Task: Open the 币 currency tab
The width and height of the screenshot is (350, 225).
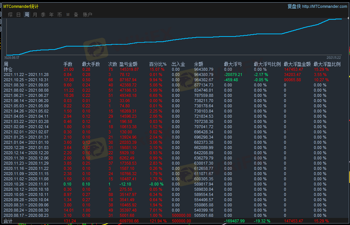Action: 59,15
